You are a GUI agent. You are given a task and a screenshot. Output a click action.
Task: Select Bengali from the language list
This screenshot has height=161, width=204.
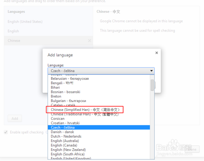[x=99, y=83]
